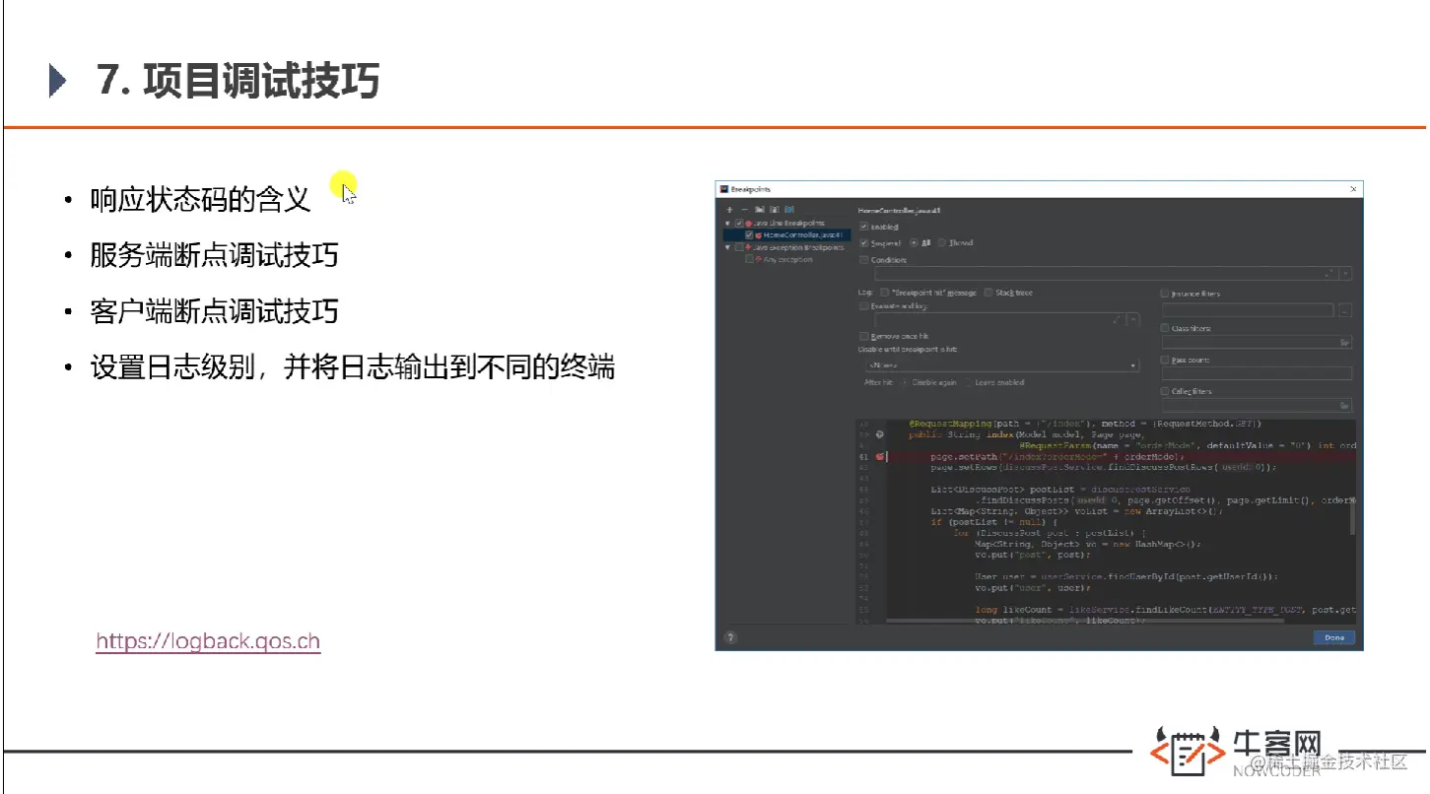The height and width of the screenshot is (794, 1430).
Task: Click the bullet 客户端断点调试技巧
Action: tap(214, 311)
